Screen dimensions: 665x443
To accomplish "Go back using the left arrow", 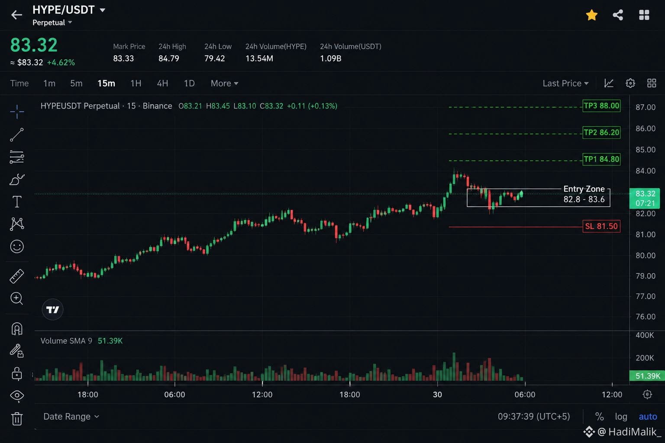I will [16, 15].
